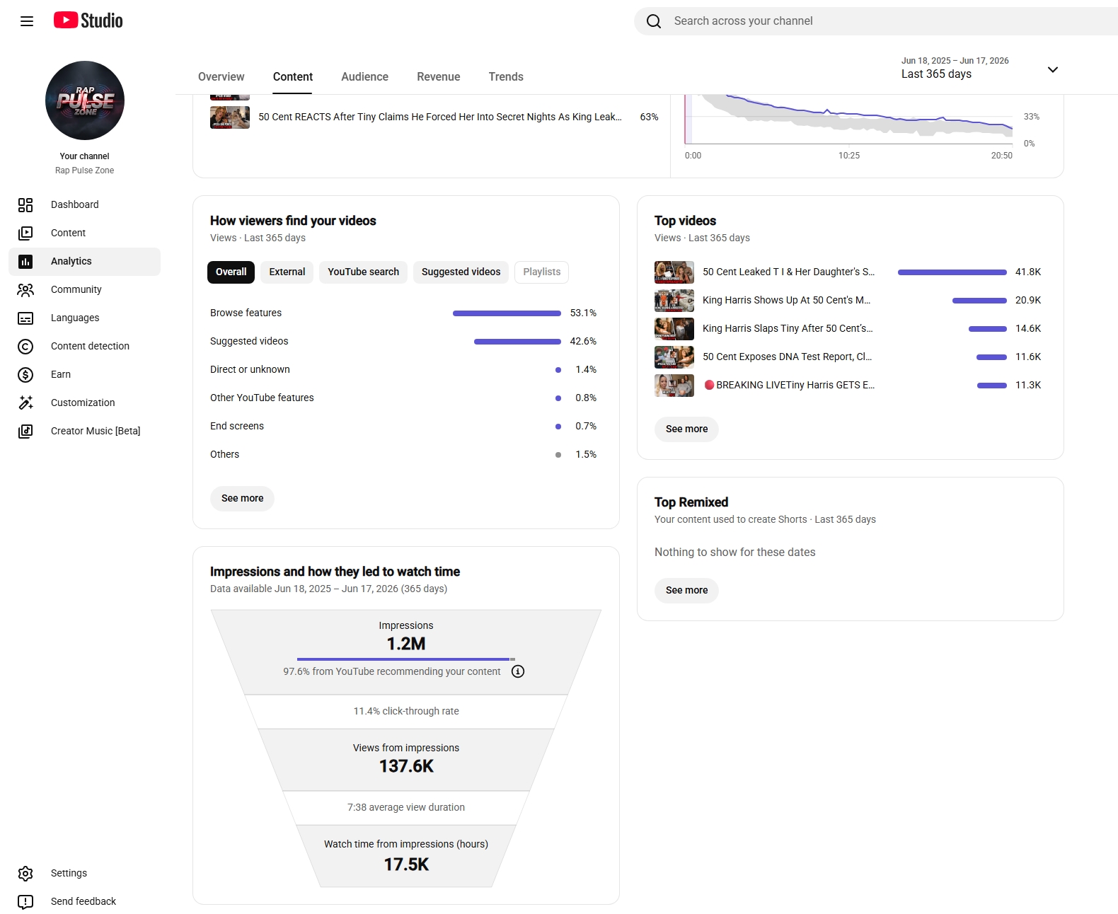This screenshot has width=1118, height=914.
Task: Click the 1.2M impressions value
Action: (x=406, y=644)
